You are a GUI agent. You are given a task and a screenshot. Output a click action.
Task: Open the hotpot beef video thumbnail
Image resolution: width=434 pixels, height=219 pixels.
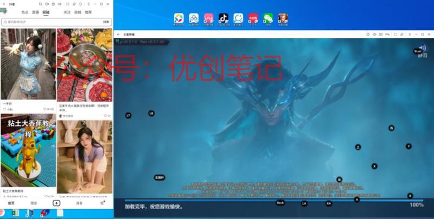coord(85,65)
